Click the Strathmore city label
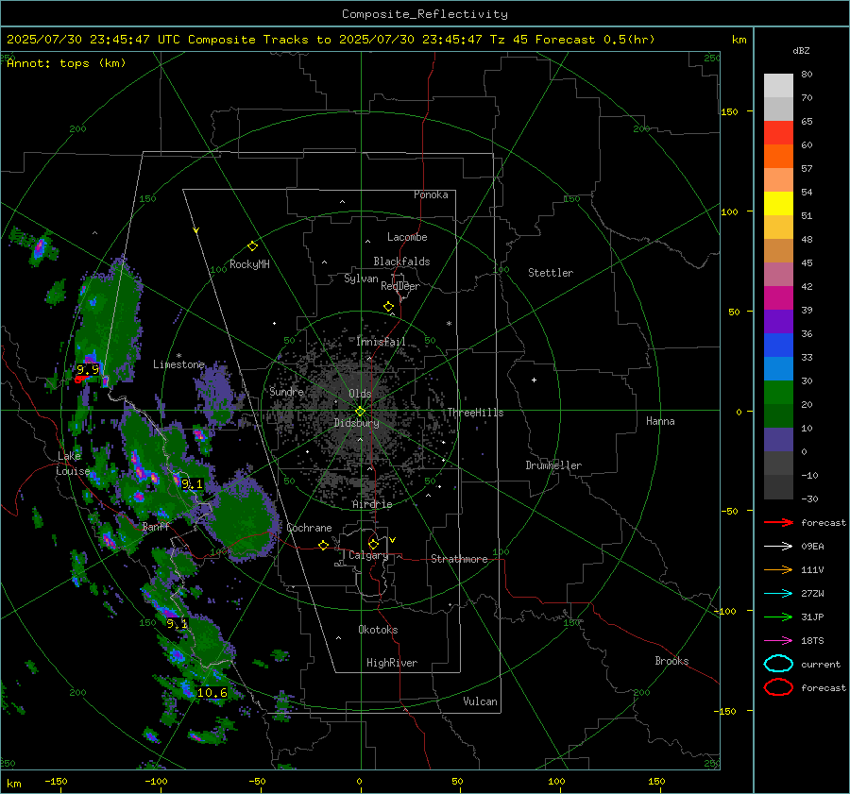Viewport: 850px width, 794px height. coord(459,559)
